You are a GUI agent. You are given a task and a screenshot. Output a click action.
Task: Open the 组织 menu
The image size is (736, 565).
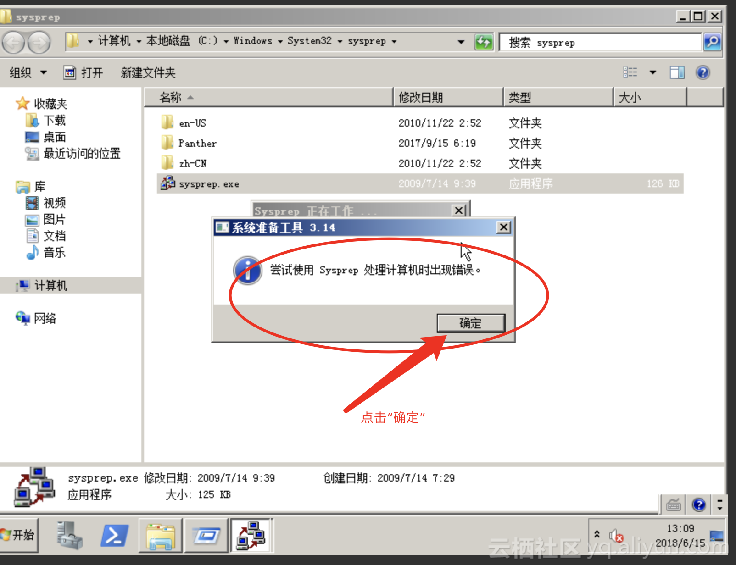click(28, 72)
